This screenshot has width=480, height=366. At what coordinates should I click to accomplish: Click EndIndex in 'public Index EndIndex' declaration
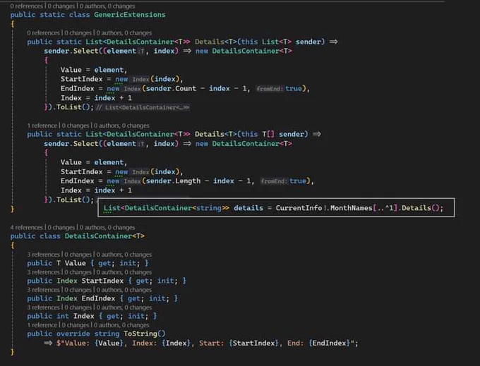pyautogui.click(x=98, y=298)
